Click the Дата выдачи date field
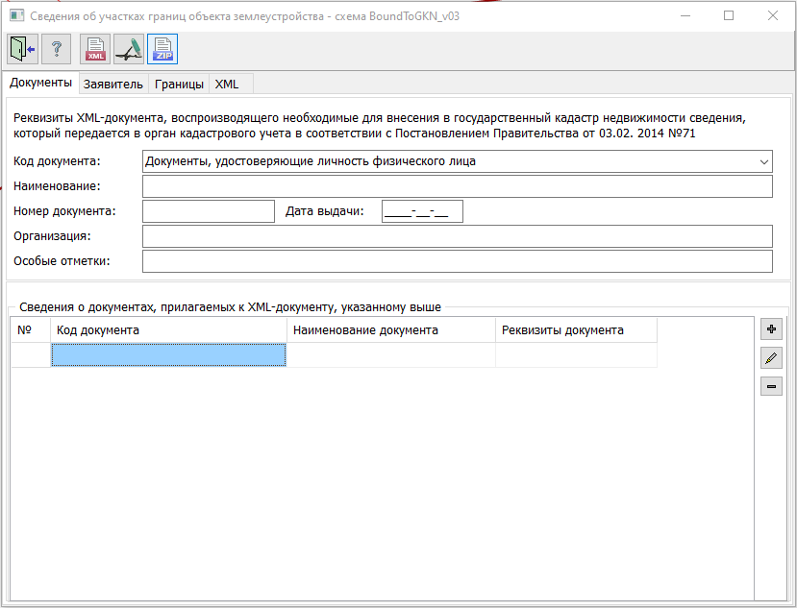The image size is (797, 608). (422, 211)
